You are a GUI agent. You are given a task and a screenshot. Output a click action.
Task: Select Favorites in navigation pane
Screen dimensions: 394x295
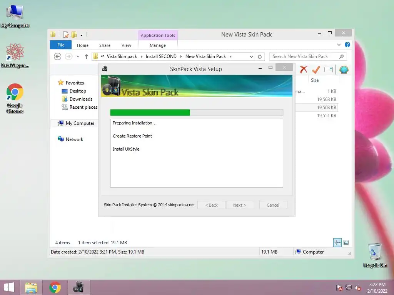[x=75, y=83]
